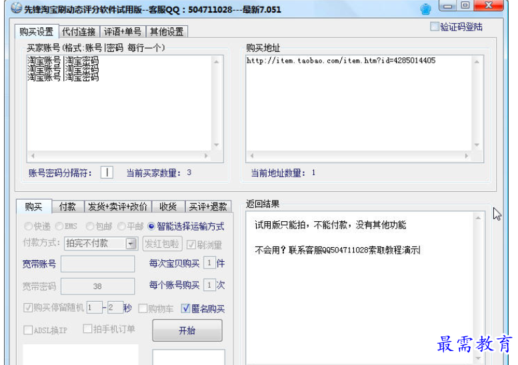The height and width of the screenshot is (365, 518).
Task: Expand the 付款方式 dropdown
Action: (131, 244)
